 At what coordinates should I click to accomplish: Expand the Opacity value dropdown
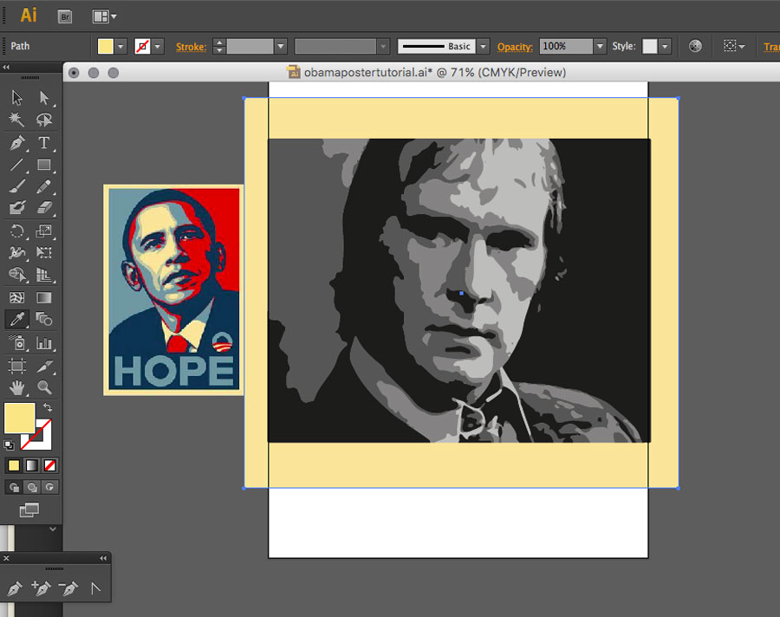pos(600,47)
